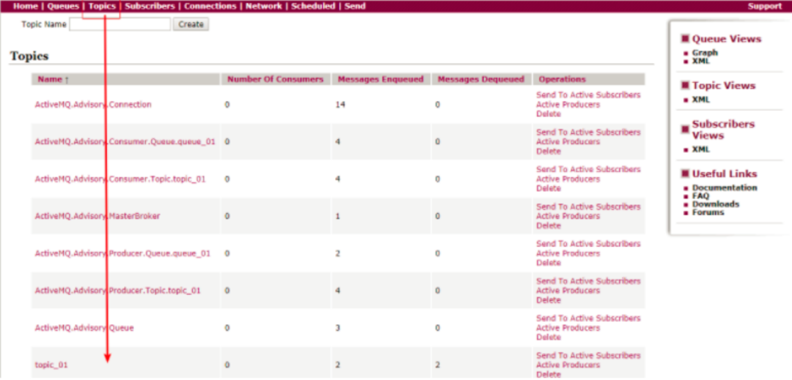Open the Documentation useful link
The width and height of the screenshot is (792, 380).
pos(725,188)
